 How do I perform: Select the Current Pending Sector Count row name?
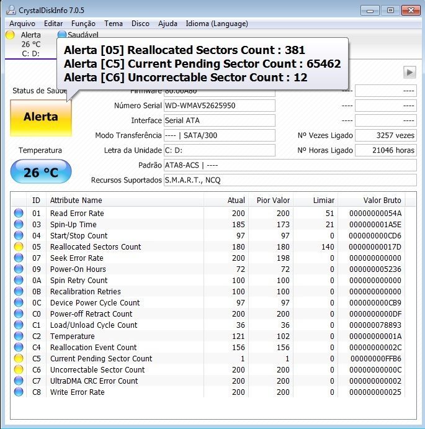tap(101, 358)
